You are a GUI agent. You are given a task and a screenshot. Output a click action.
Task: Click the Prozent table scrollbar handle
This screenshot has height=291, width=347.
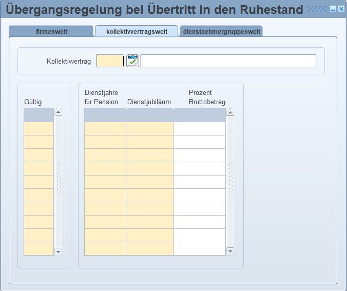point(230,179)
